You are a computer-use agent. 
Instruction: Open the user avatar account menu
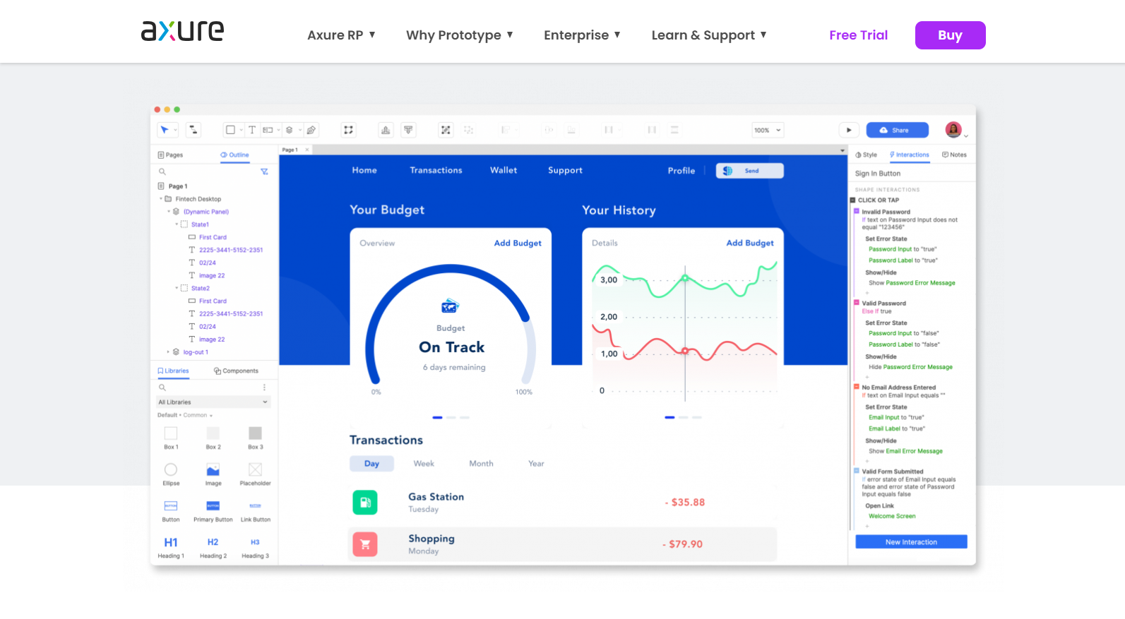tap(953, 130)
